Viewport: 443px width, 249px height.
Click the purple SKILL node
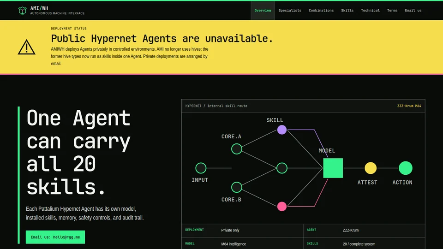coord(281,130)
